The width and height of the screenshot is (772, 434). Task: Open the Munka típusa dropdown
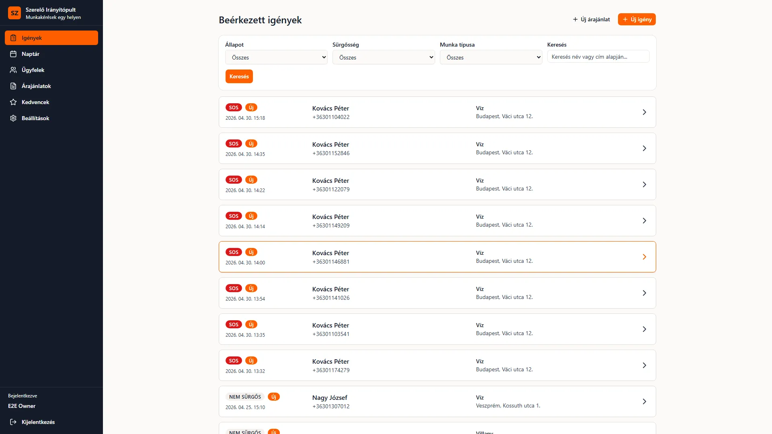click(491, 57)
